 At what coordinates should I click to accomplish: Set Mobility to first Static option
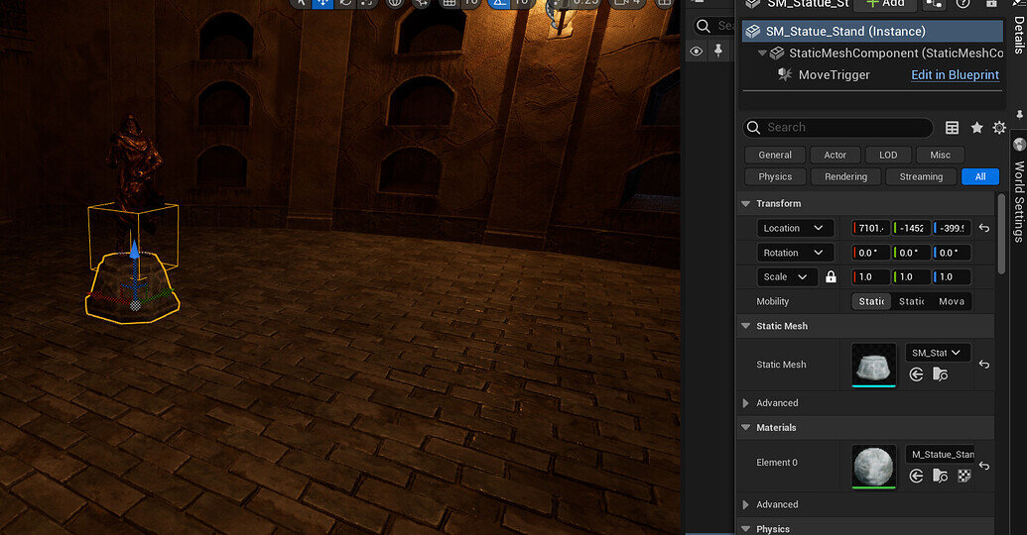[x=871, y=301]
